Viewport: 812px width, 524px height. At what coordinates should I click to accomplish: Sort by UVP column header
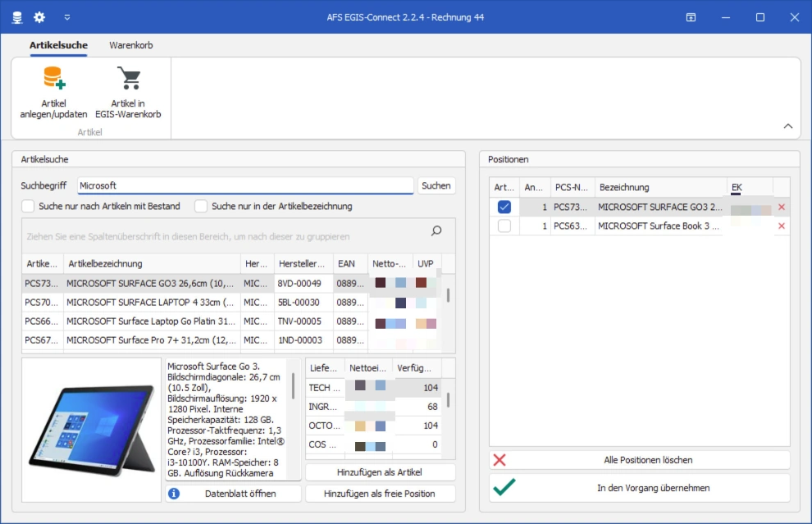(427, 263)
